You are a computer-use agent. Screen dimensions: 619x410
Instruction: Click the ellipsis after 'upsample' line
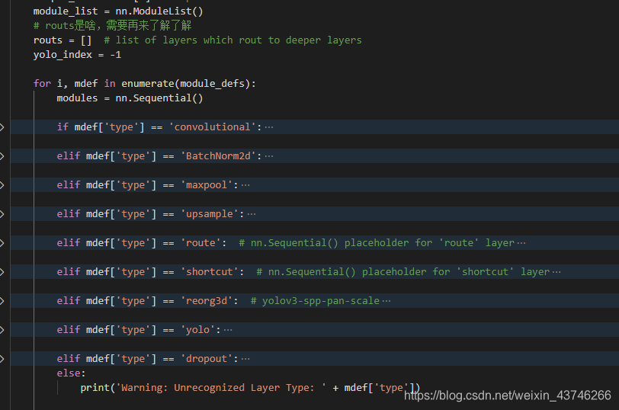pyautogui.click(x=251, y=214)
